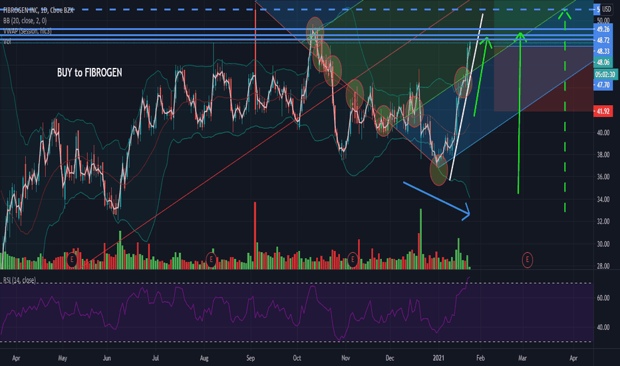The height and width of the screenshot is (366, 620).
Task: Click the 49.26 blue price line label
Action: point(603,29)
